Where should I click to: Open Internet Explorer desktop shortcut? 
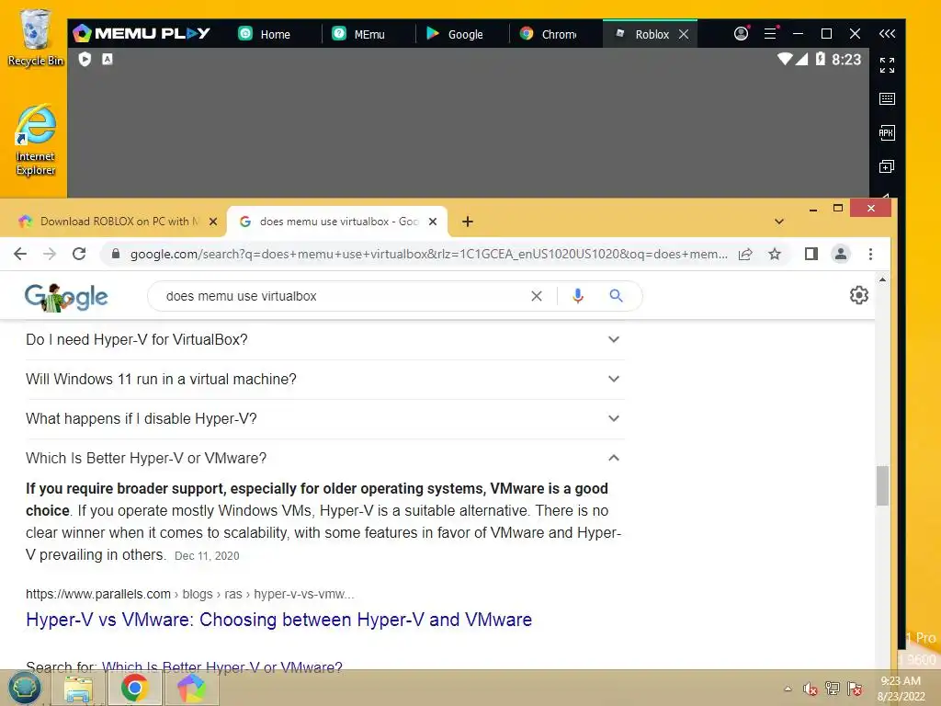pos(36,140)
